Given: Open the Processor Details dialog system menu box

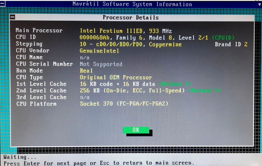Looking at the screenshot, I should (13, 17).
